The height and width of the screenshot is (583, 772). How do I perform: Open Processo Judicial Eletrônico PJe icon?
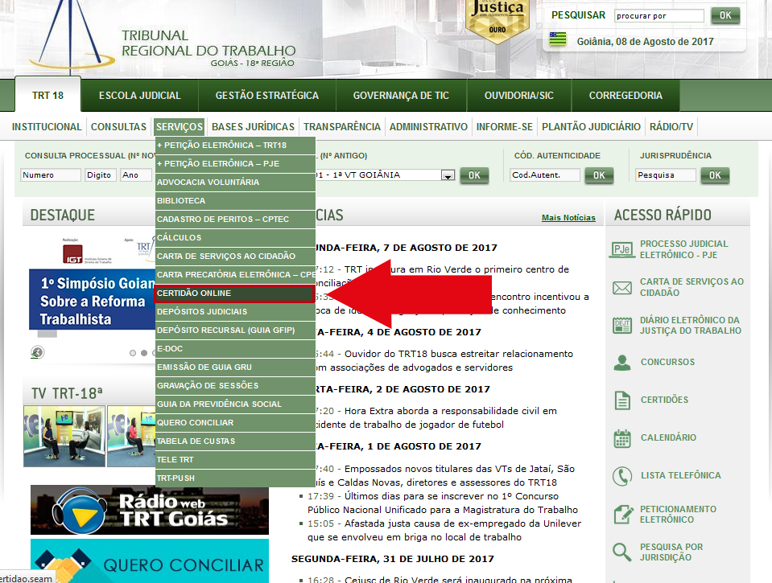(x=622, y=249)
